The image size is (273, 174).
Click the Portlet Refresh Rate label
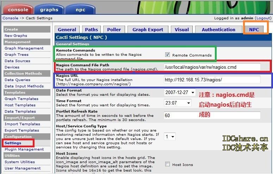77,112
